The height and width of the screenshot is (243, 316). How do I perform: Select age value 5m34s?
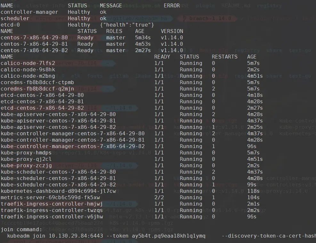(143, 38)
